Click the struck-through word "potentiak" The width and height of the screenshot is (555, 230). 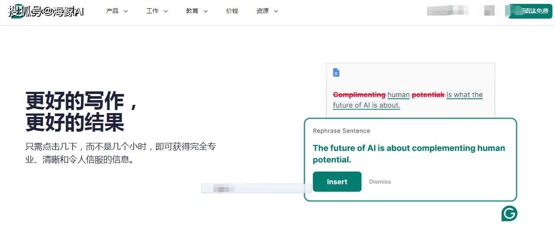pyautogui.click(x=428, y=95)
